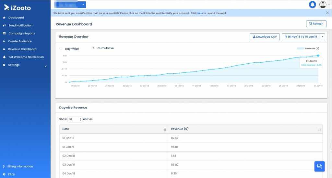Click 'here' link to resend verification mail

click(200, 13)
